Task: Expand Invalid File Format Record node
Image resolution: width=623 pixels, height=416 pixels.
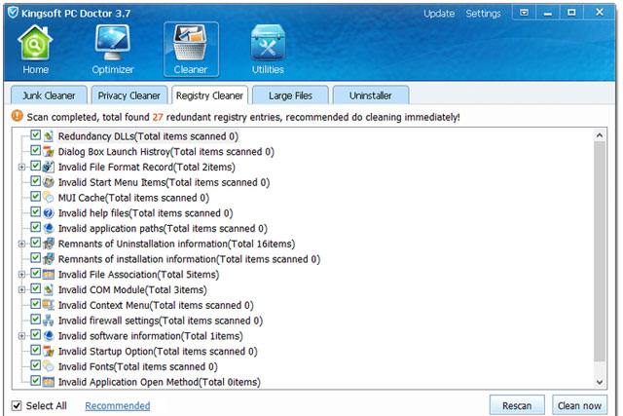Action: (21, 167)
